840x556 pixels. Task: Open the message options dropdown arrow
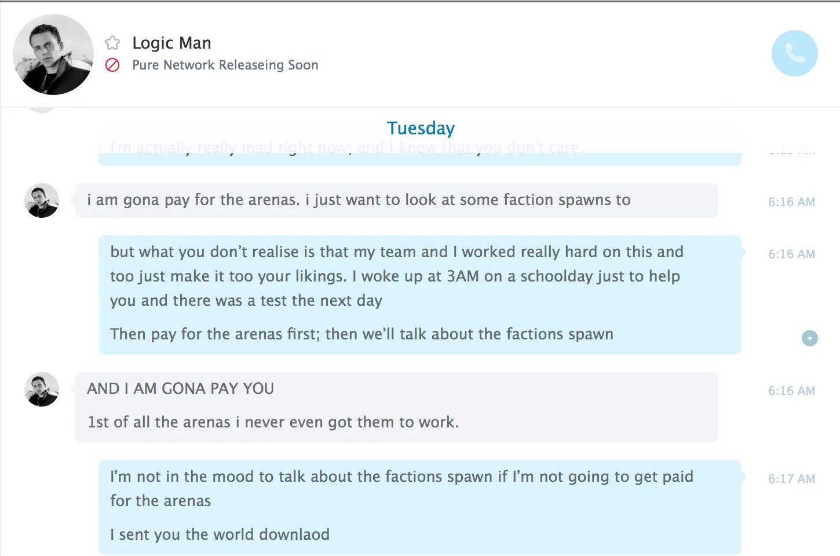[x=809, y=338]
